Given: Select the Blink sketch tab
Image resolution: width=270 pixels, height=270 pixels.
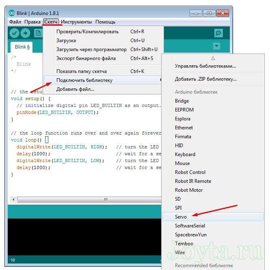Looking at the screenshot, I should pyautogui.click(x=22, y=47).
